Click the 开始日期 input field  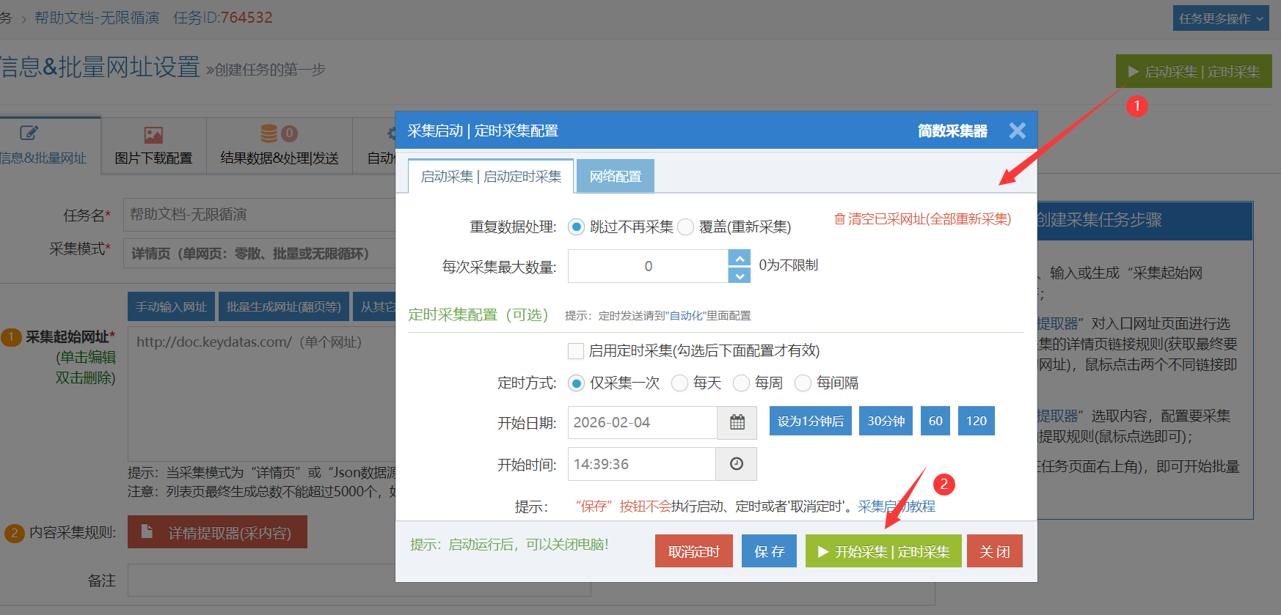coord(642,422)
